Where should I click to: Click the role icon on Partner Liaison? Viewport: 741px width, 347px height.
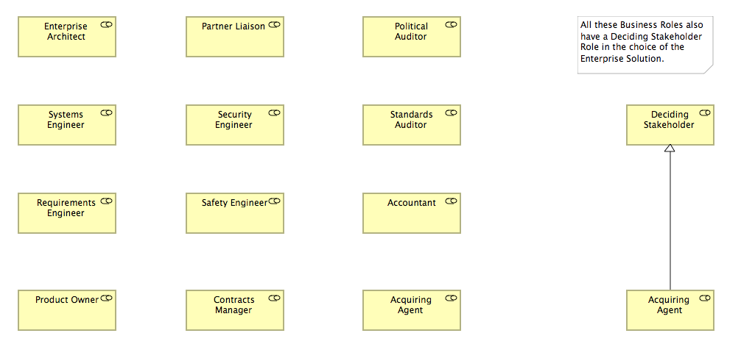pos(275,24)
